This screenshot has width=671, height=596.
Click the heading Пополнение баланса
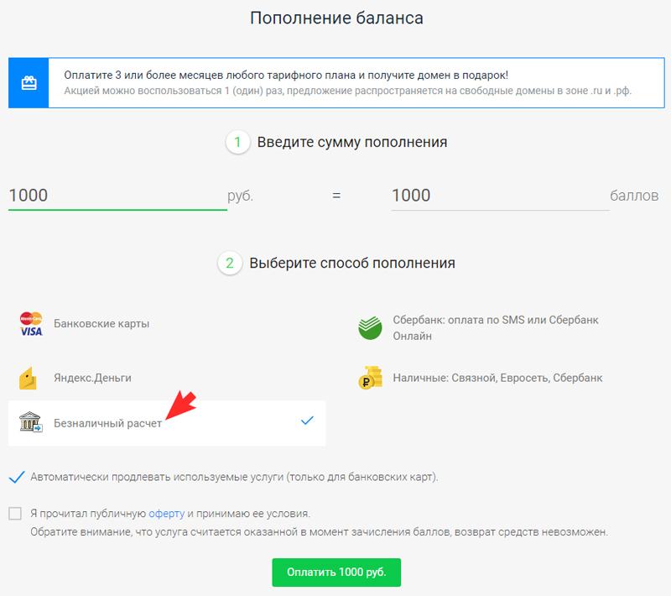pyautogui.click(x=336, y=18)
